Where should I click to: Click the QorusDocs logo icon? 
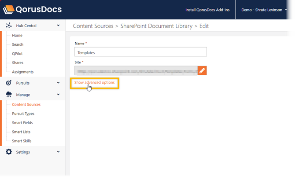[x=9, y=9]
